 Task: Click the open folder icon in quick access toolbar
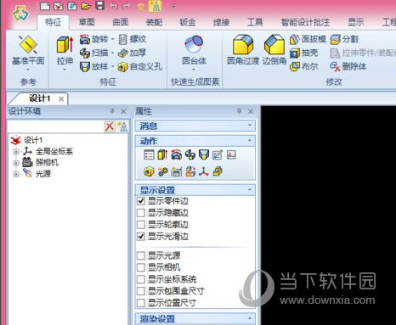pos(86,6)
